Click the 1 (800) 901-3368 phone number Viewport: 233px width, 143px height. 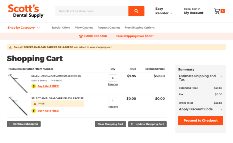coord(95,36)
